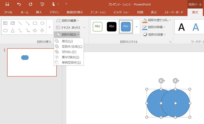The image size is (204, 124).
Task: Select the rounded rectangle shape
Action: pyautogui.click(x=5, y=31)
